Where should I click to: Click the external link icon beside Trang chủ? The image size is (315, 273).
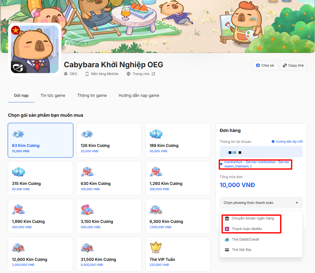[x=154, y=74]
